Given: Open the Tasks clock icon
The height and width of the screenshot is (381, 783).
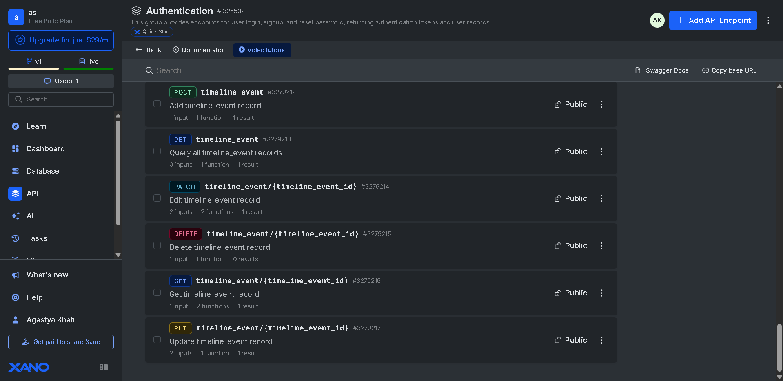Looking at the screenshot, I should coord(16,238).
